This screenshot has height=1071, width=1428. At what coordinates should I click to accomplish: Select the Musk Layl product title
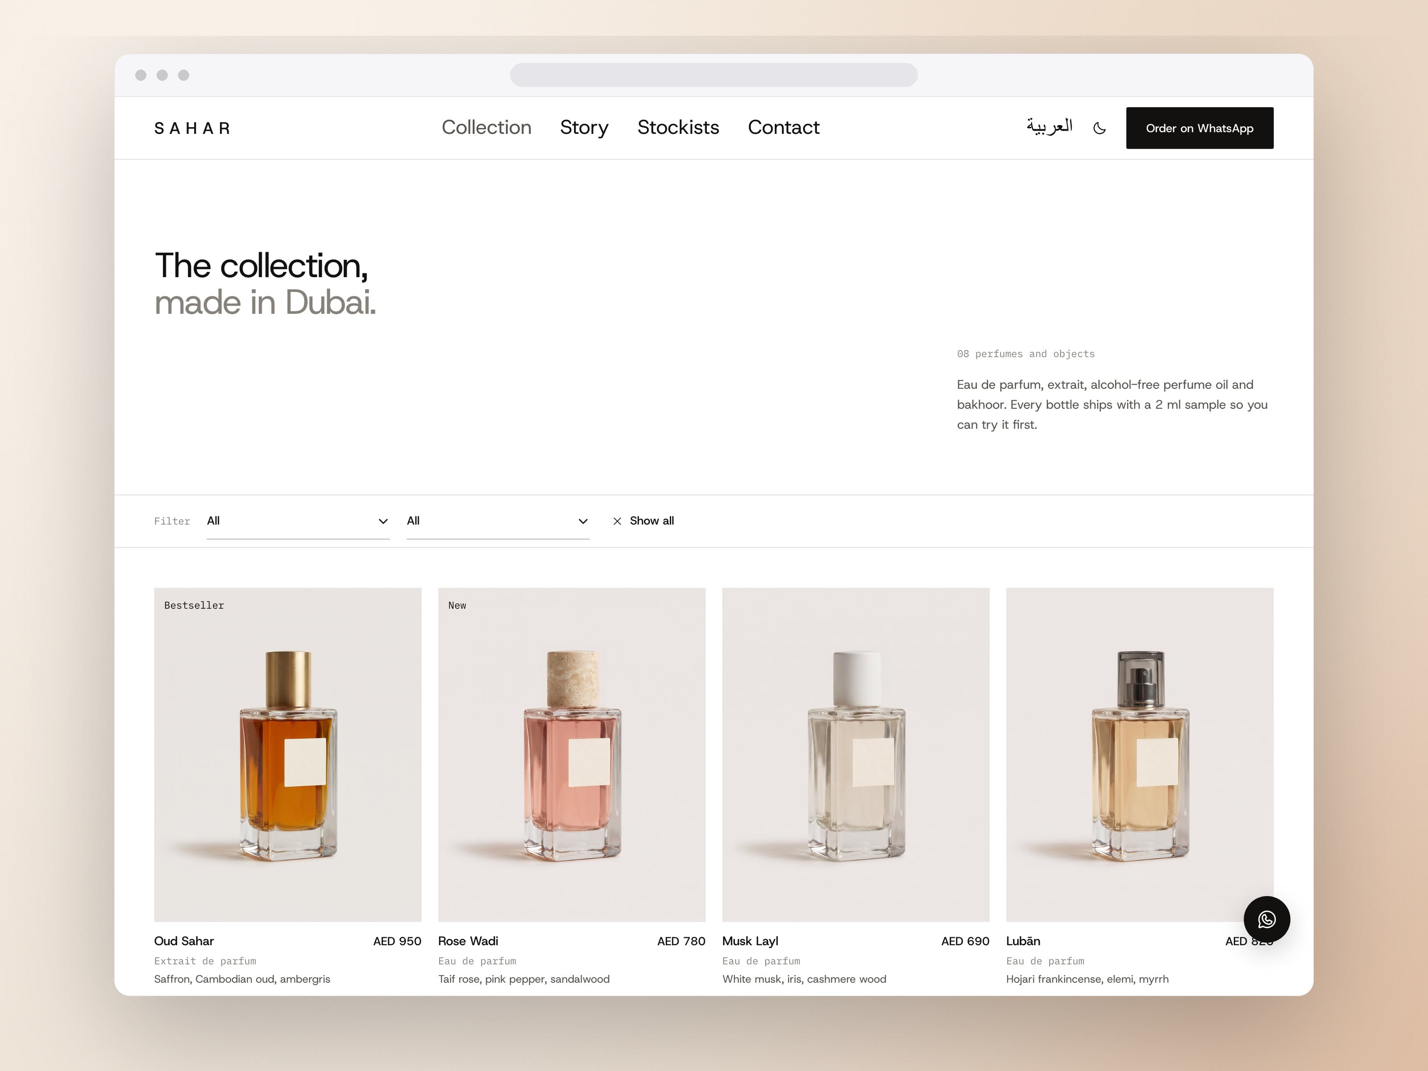[750, 941]
